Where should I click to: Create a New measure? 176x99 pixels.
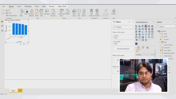pos(92,13)
